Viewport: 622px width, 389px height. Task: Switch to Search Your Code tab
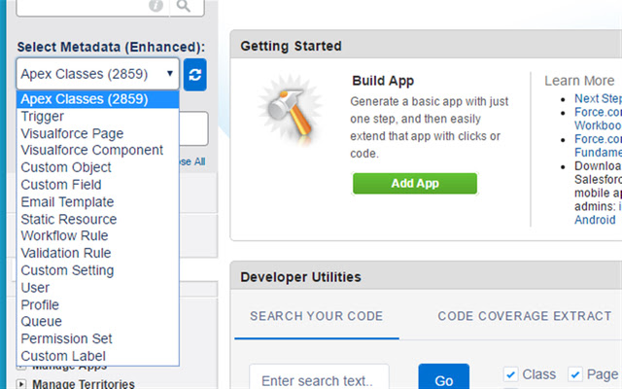[316, 316]
